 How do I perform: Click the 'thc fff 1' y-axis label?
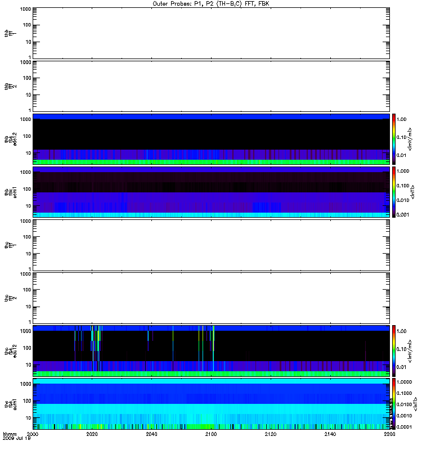(x=10, y=245)
